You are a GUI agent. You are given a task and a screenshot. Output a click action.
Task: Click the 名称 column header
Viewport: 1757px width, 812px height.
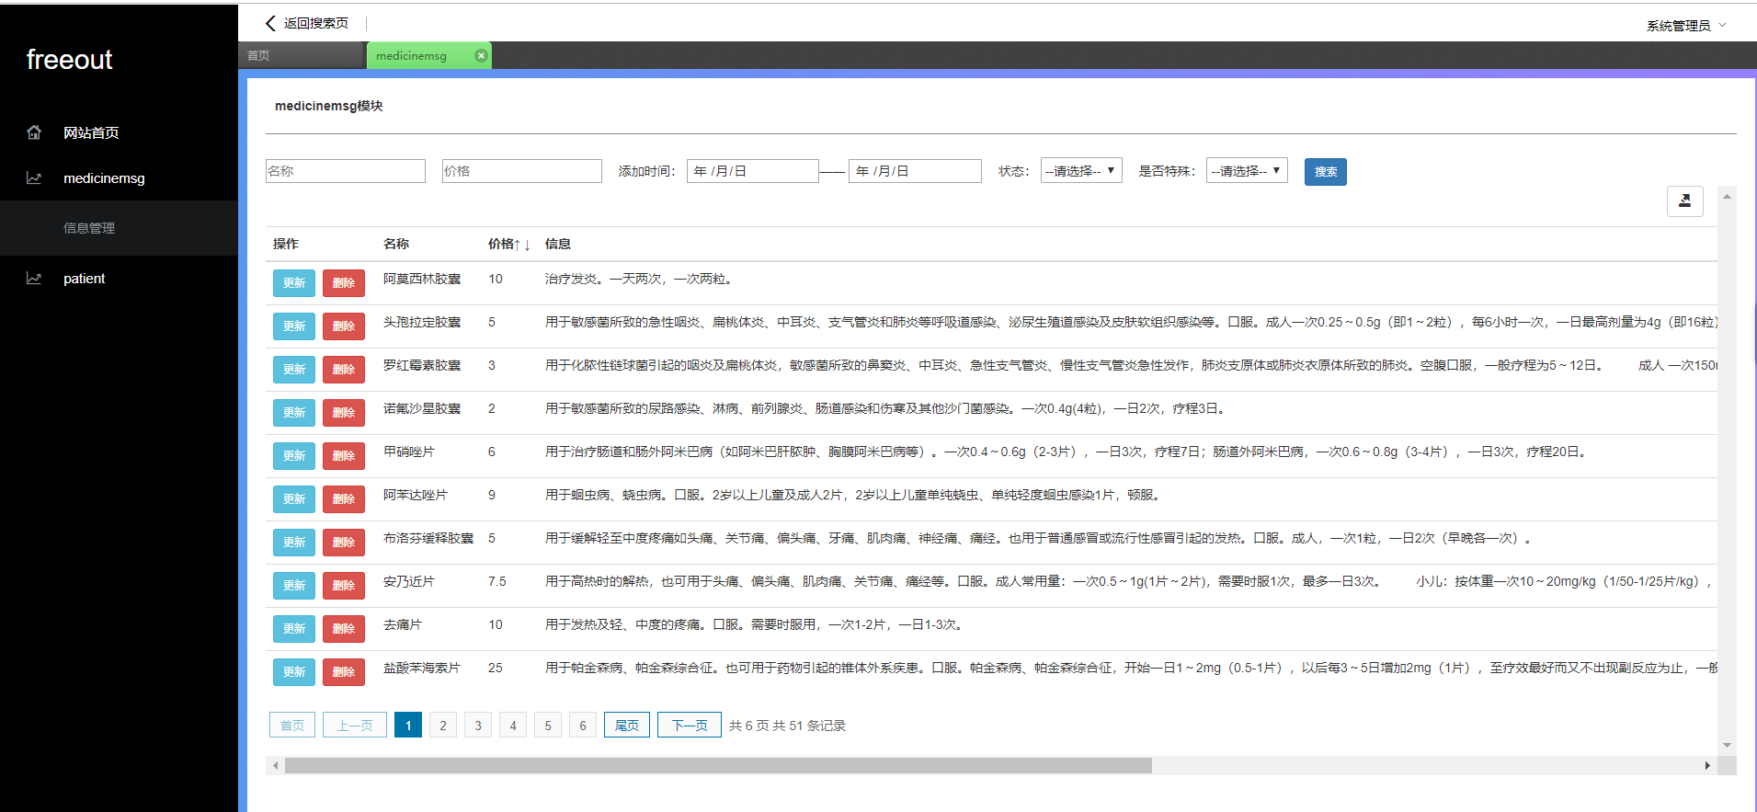click(x=396, y=244)
